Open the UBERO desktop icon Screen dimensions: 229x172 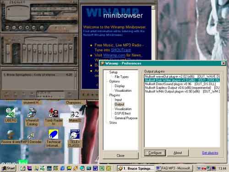point(11,115)
